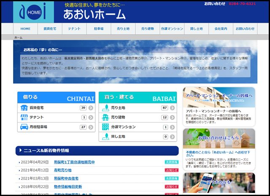Open the テナント listing row
The height and width of the screenshot is (196, 270).
(x=56, y=118)
